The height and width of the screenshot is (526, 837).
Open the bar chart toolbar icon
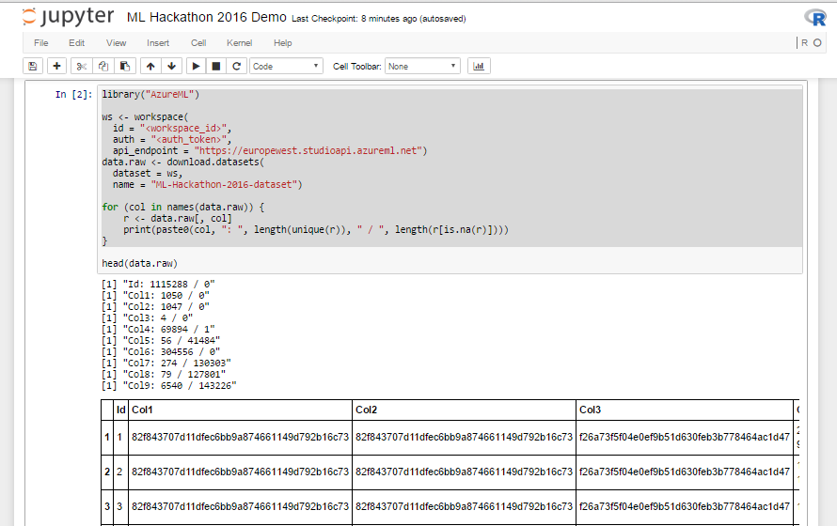click(x=479, y=66)
